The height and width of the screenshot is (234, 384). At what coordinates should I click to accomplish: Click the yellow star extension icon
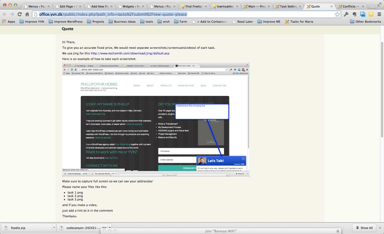tap(371, 14)
